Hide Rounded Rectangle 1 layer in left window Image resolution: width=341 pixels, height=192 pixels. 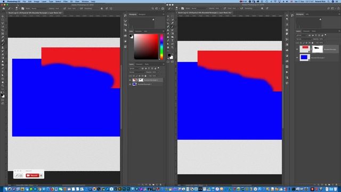click(x=130, y=84)
